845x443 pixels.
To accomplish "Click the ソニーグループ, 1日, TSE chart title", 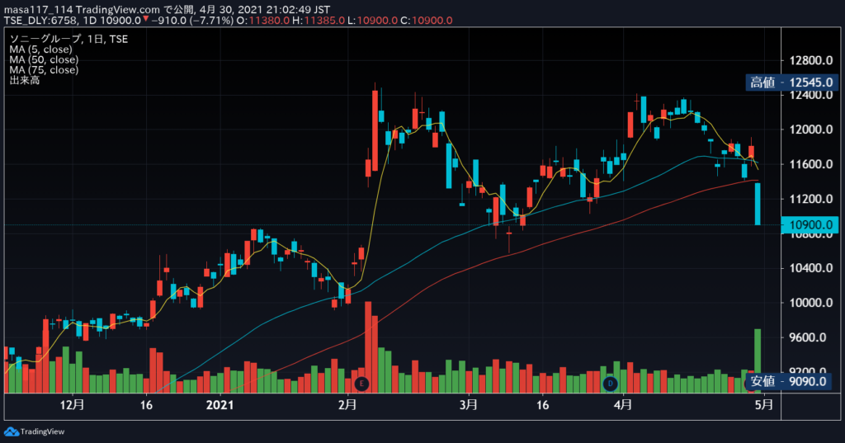I will point(68,39).
